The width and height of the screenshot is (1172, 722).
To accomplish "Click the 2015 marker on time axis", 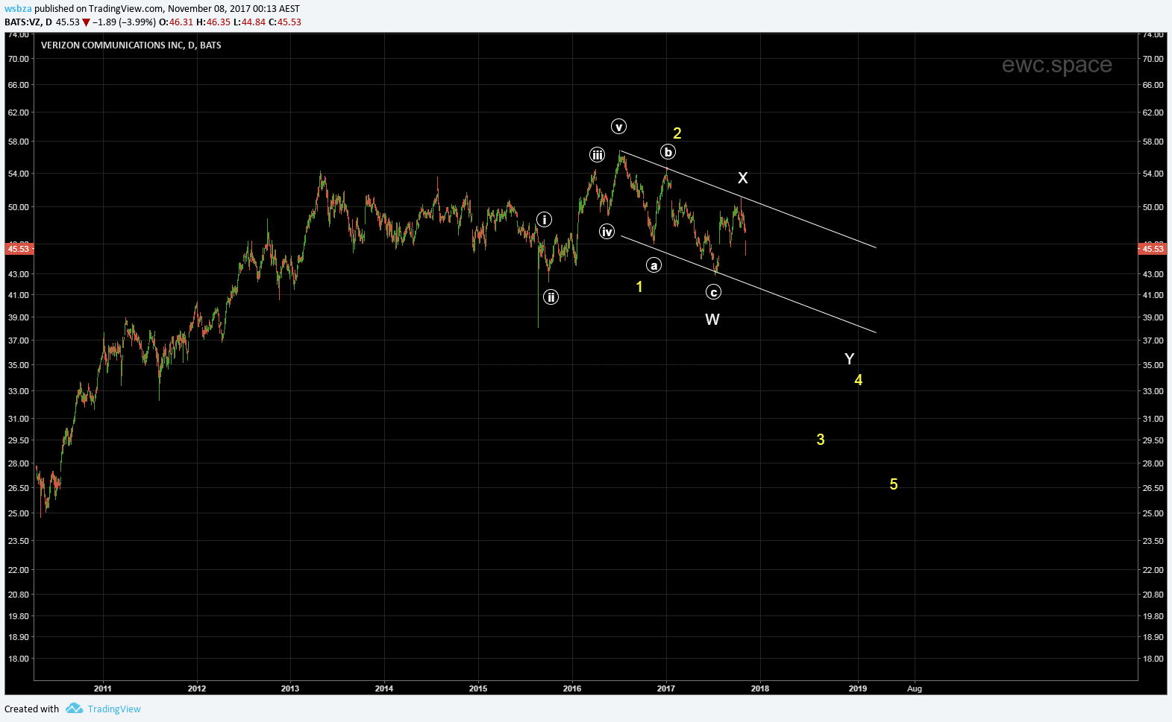I will pos(478,688).
